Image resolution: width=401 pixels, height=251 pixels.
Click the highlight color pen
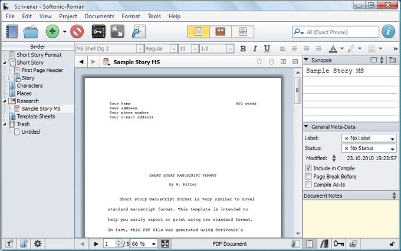[x=351, y=48]
